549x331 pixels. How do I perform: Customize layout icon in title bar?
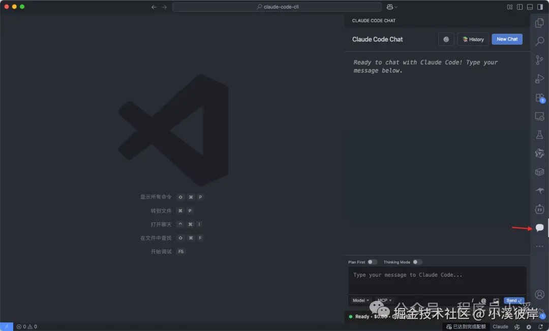(x=510, y=7)
